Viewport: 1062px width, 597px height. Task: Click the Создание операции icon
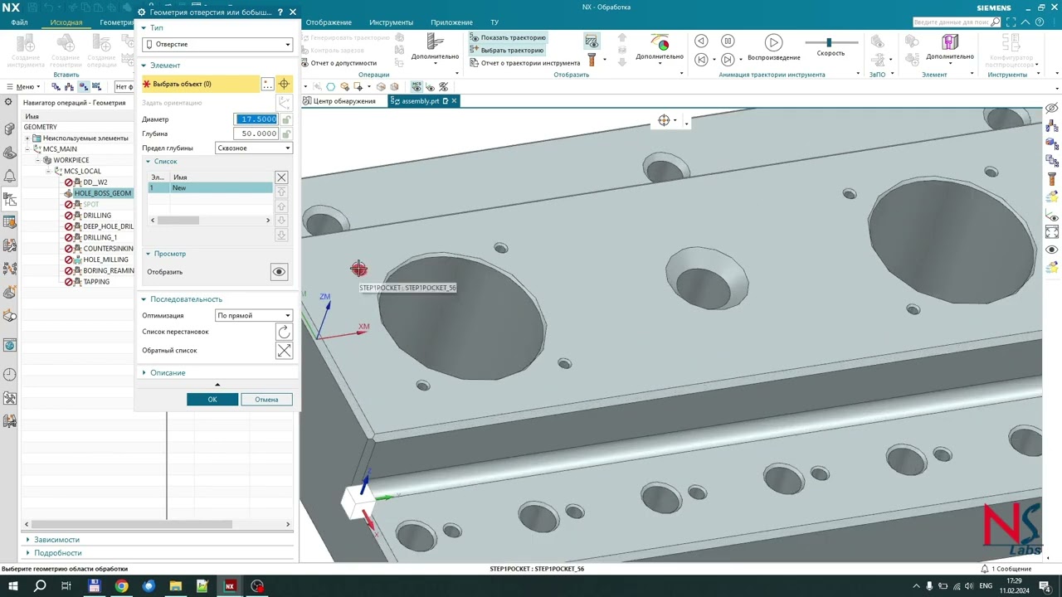[x=102, y=51]
